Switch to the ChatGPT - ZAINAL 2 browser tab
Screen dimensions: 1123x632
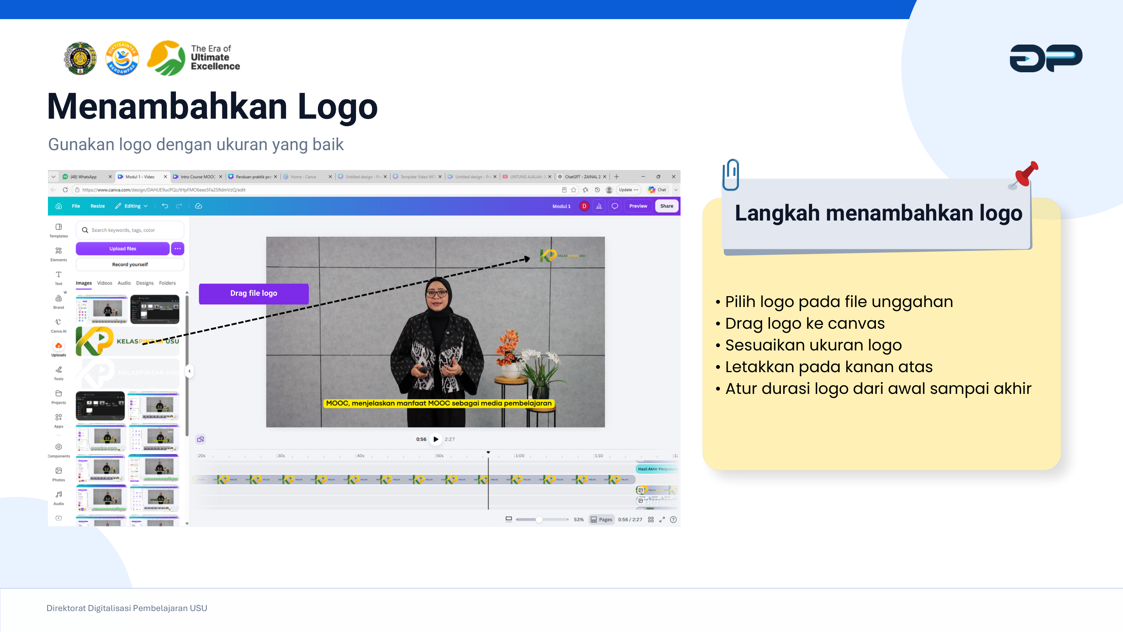(582, 177)
